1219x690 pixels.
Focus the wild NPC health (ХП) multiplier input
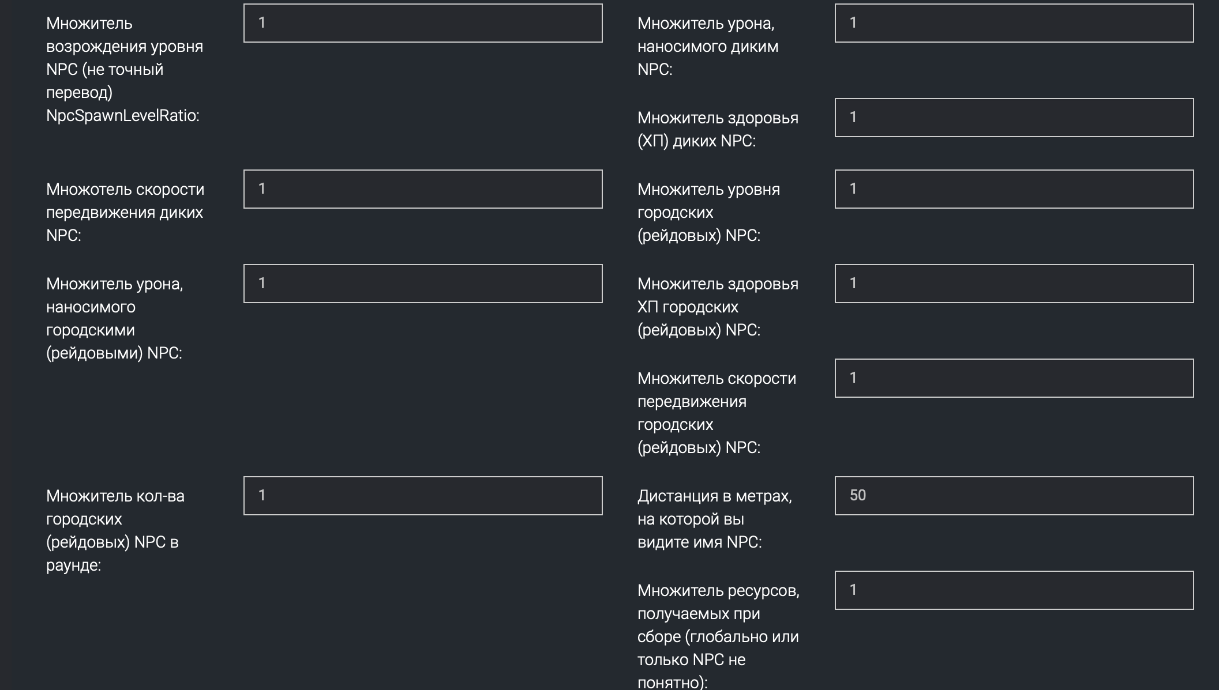click(1014, 118)
